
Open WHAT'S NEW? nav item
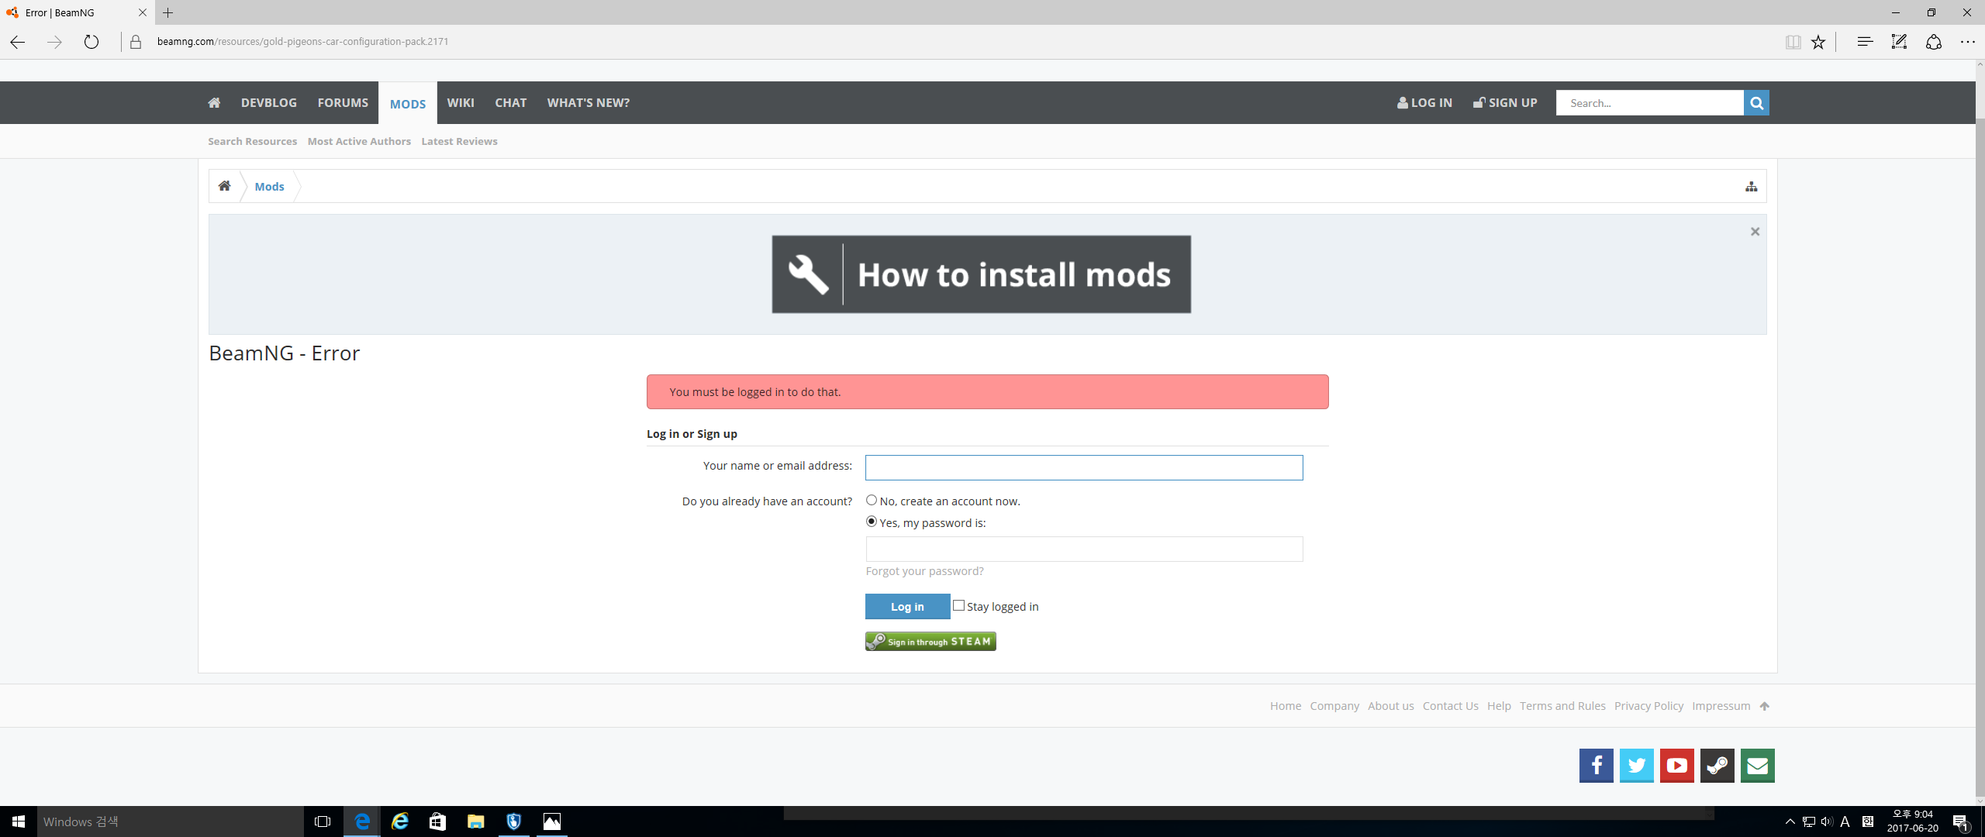588,102
